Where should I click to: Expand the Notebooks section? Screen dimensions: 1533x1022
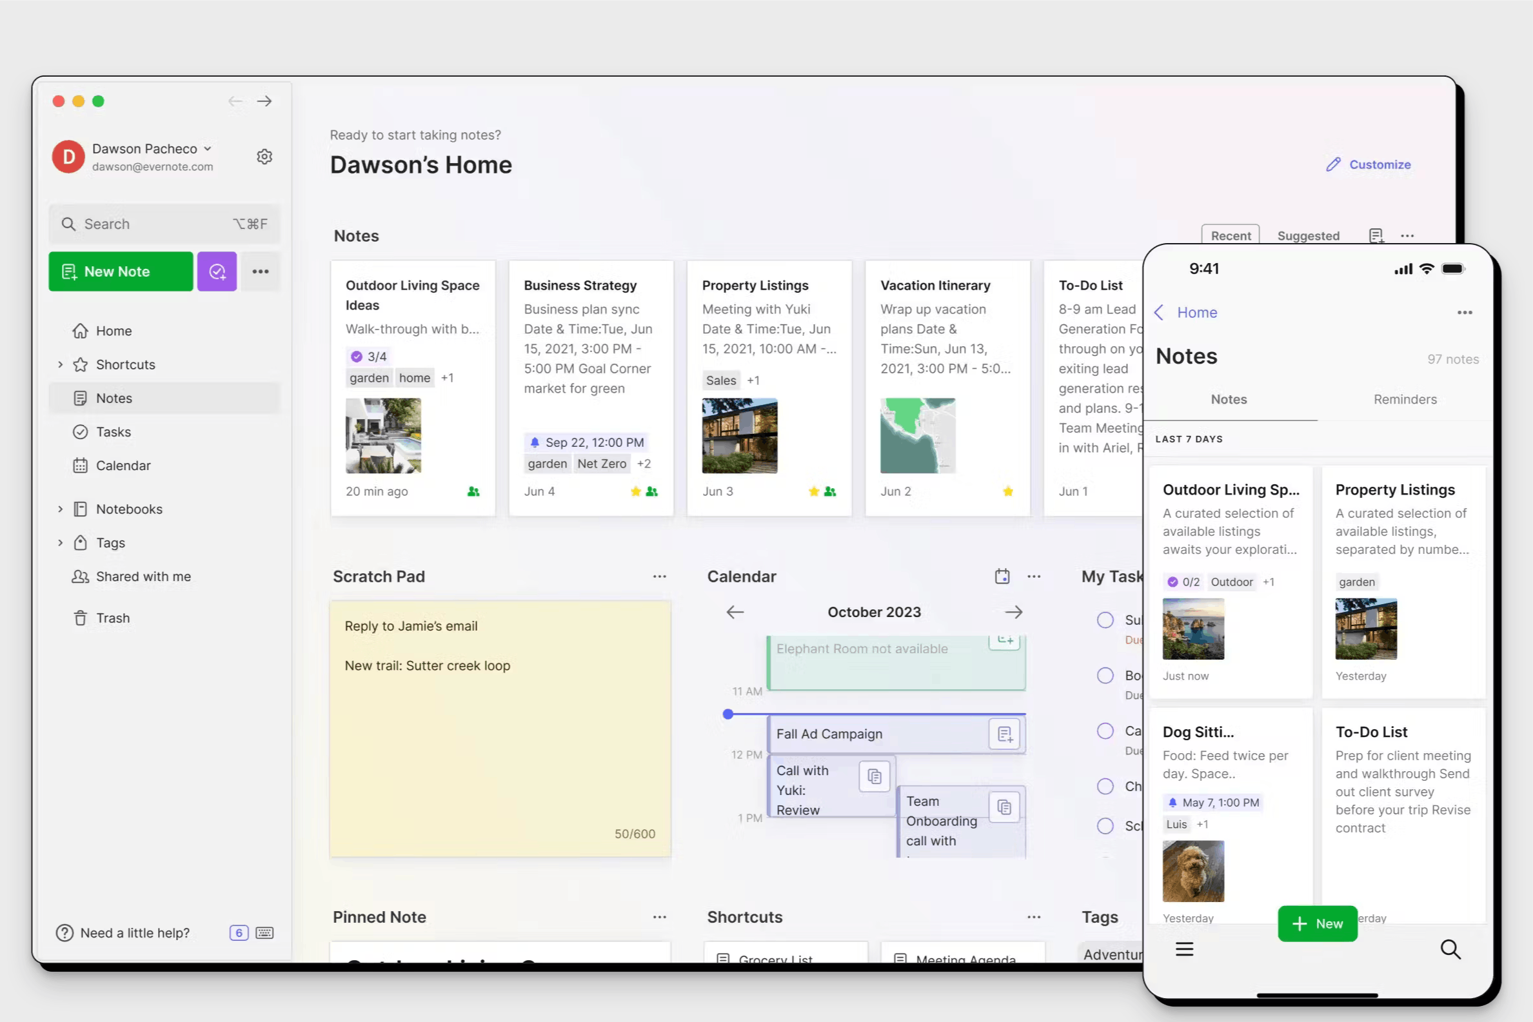click(61, 509)
